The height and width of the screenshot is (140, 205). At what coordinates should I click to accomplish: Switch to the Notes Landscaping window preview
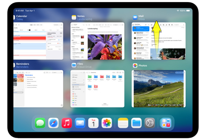tap(97, 41)
